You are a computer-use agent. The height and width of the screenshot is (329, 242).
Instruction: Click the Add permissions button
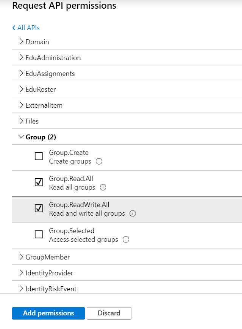pos(48,313)
